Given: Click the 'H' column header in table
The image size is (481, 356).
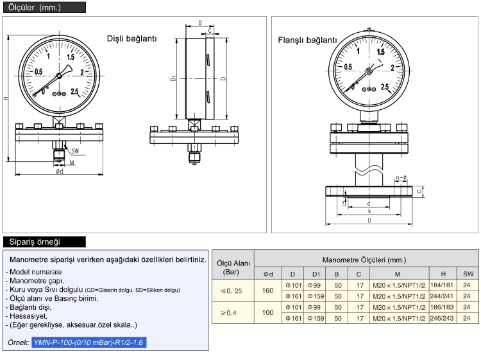Looking at the screenshot, I should click(x=443, y=274).
